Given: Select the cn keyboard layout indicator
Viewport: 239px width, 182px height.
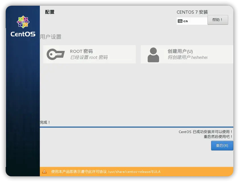Looking at the screenshot, I should pos(192,21).
